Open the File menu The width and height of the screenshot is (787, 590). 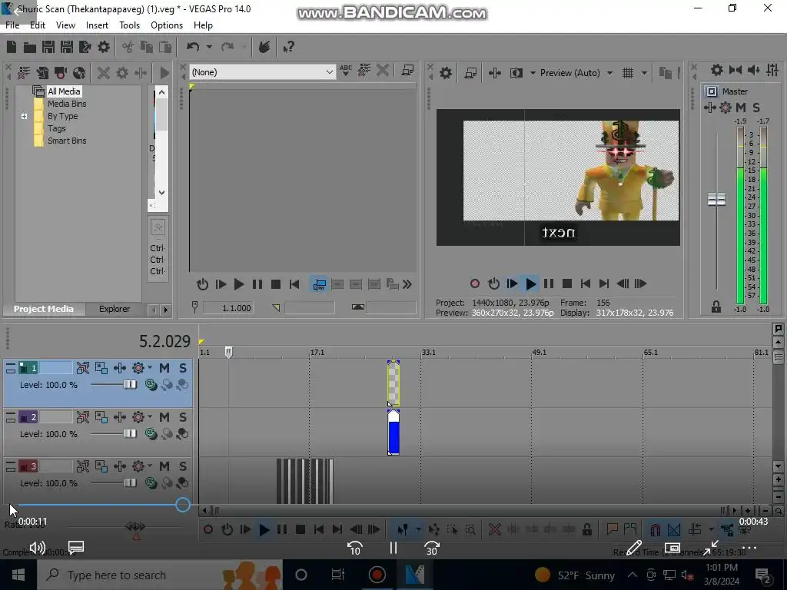coord(12,25)
